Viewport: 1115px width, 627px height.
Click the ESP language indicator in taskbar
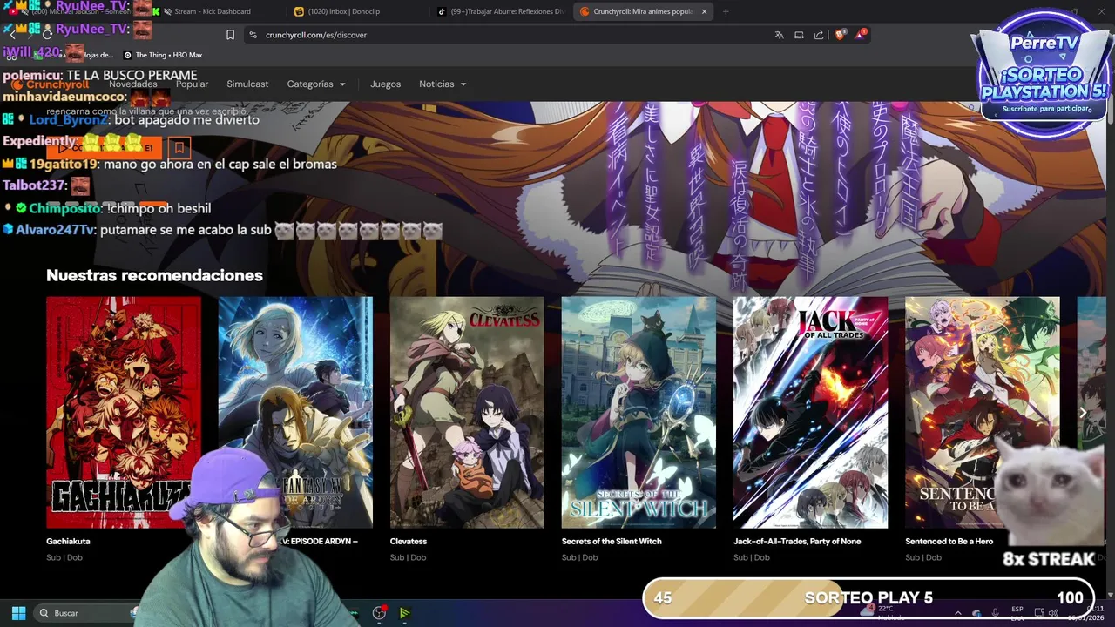click(1017, 613)
